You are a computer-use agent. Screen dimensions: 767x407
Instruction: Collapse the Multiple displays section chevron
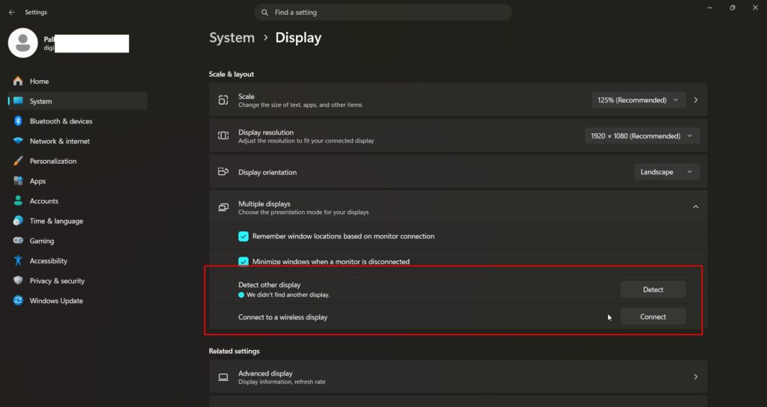click(696, 207)
